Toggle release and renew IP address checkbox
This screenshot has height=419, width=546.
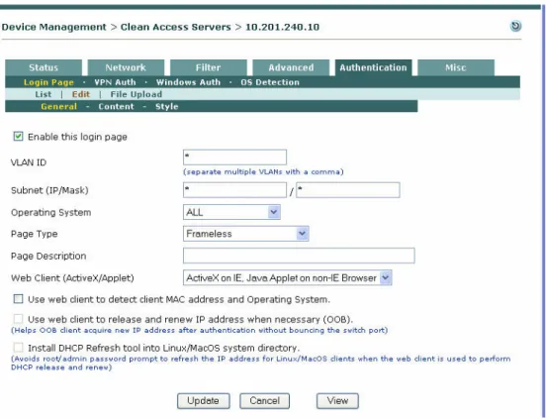18,319
